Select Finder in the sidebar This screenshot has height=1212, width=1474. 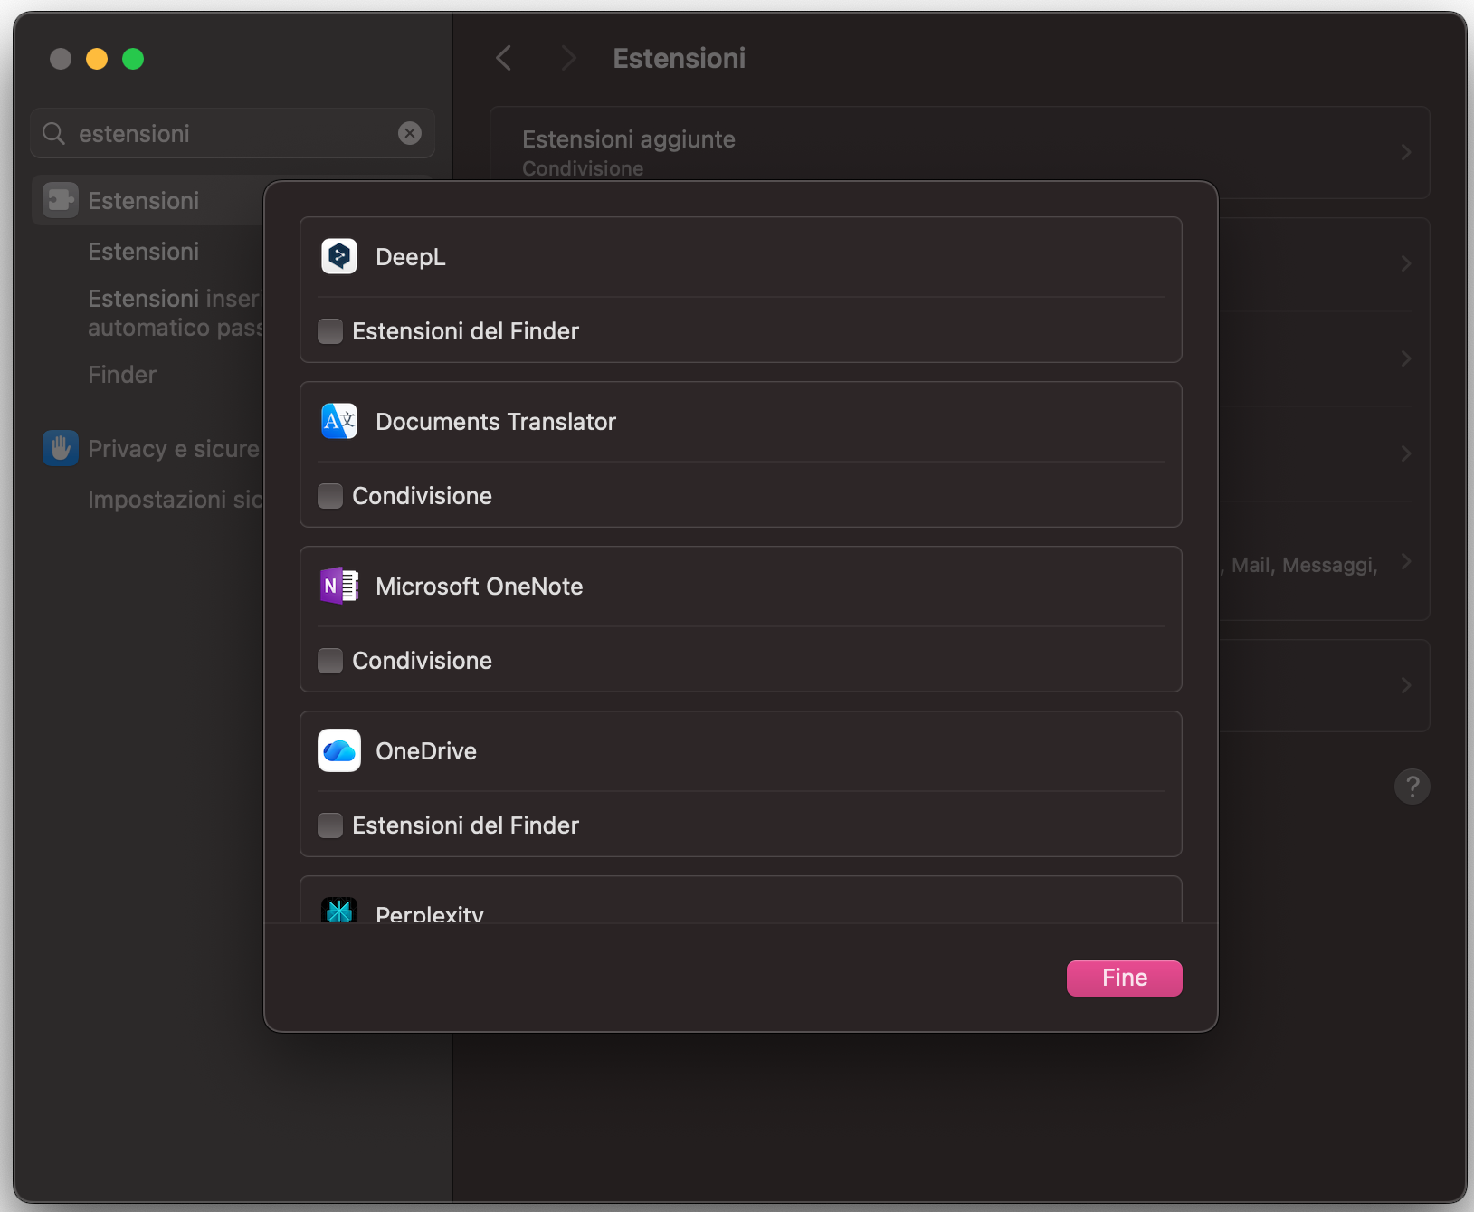point(122,374)
